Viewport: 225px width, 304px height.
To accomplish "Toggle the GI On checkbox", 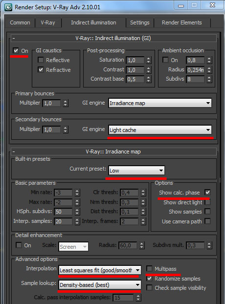I will pos(16,51).
